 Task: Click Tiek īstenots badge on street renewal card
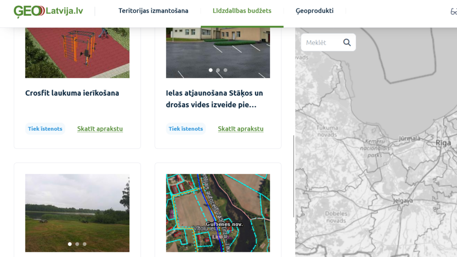click(185, 128)
